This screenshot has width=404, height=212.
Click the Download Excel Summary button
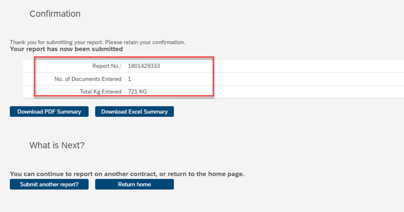click(x=134, y=112)
